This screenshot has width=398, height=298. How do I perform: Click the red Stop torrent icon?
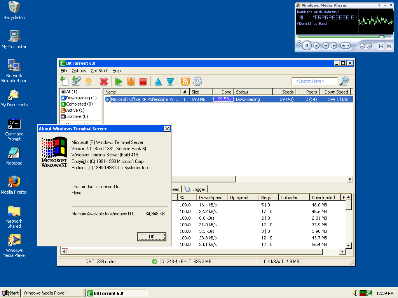click(143, 81)
